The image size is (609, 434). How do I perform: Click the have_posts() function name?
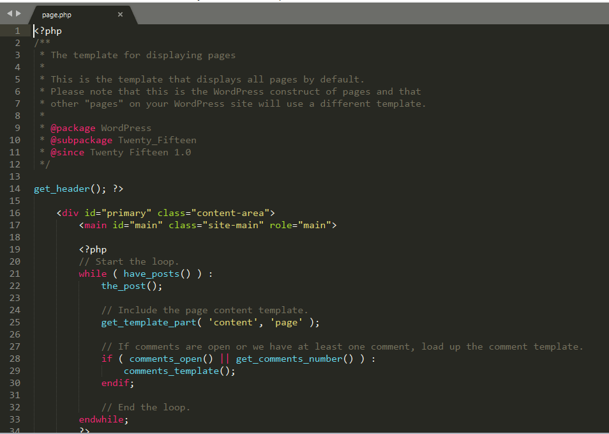click(151, 274)
